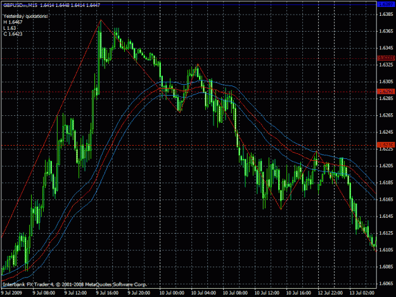Click the '9 Jul 2009' time axis label
The width and height of the screenshot is (396, 297).
tap(11, 293)
